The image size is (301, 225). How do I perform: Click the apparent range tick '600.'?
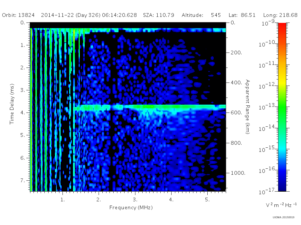(236, 112)
